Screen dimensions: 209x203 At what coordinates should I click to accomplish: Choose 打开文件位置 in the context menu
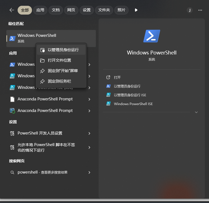tap(61, 60)
